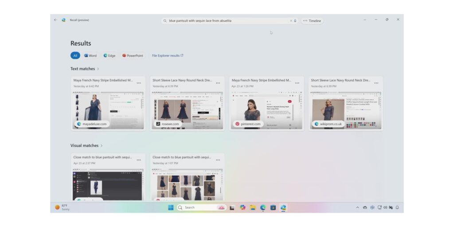The height and width of the screenshot is (227, 454).
Task: Open the Timeline view
Action: click(312, 21)
